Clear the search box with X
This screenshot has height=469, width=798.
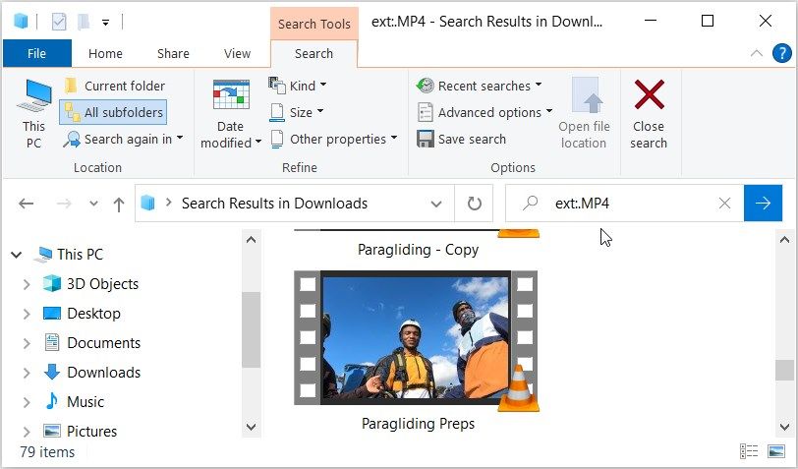[724, 204]
